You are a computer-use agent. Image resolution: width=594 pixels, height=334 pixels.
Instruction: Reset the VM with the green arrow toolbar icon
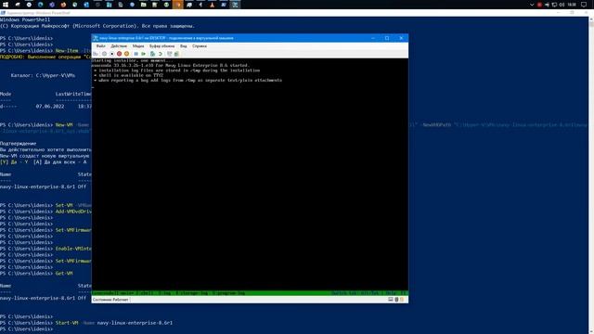click(x=143, y=54)
